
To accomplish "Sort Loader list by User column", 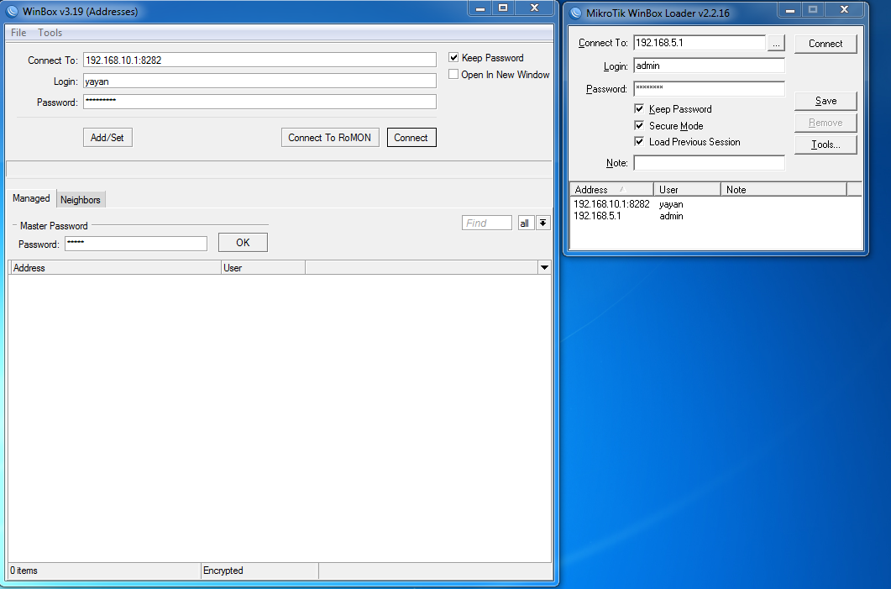I will 687,189.
